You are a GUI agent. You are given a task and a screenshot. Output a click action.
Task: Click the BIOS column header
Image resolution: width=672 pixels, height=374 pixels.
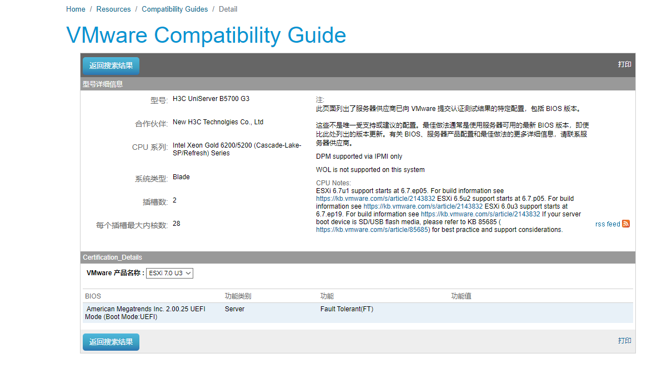(93, 296)
